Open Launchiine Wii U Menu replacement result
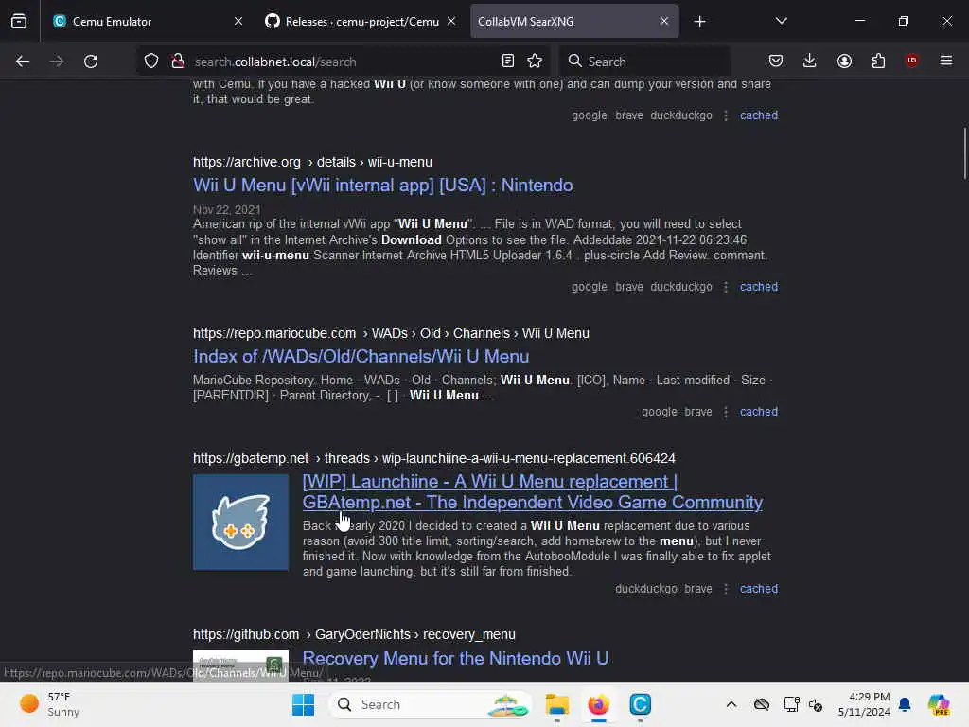 (x=532, y=491)
